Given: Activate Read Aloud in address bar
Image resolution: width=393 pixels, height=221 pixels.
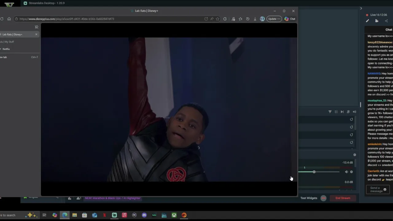Looking at the screenshot, I should [212, 19].
